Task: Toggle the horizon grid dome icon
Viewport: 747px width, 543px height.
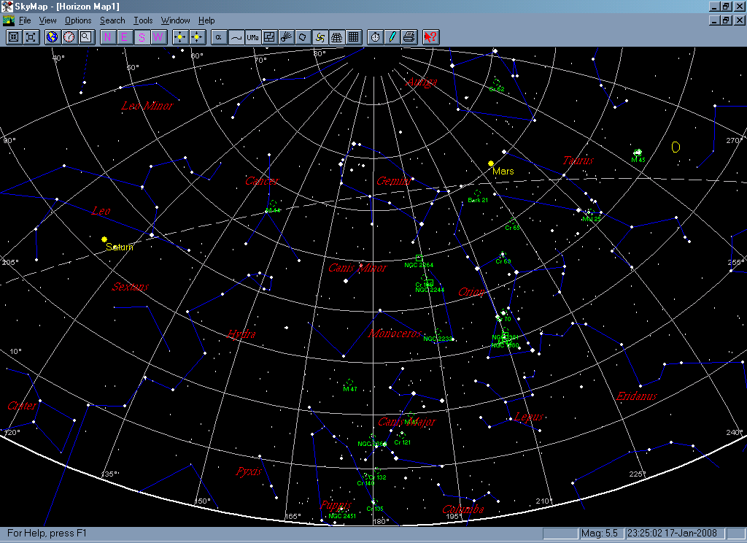Action: [x=337, y=37]
